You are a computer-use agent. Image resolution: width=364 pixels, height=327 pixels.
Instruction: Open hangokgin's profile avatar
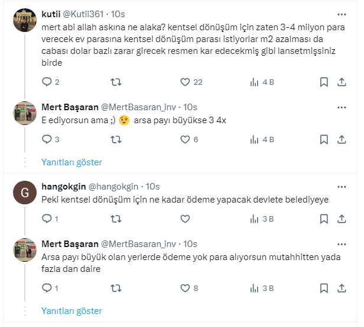24,193
